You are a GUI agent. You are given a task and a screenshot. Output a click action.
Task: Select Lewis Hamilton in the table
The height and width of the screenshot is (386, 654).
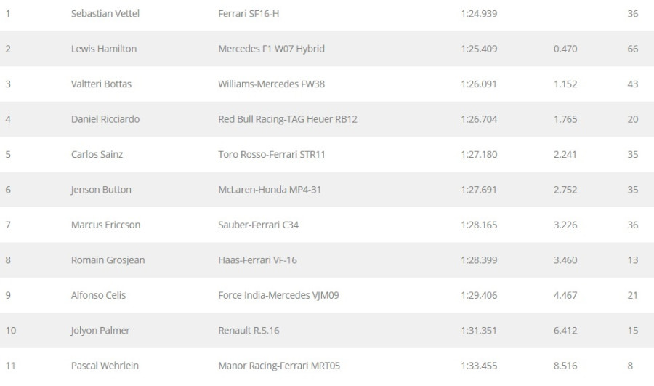tap(103, 49)
